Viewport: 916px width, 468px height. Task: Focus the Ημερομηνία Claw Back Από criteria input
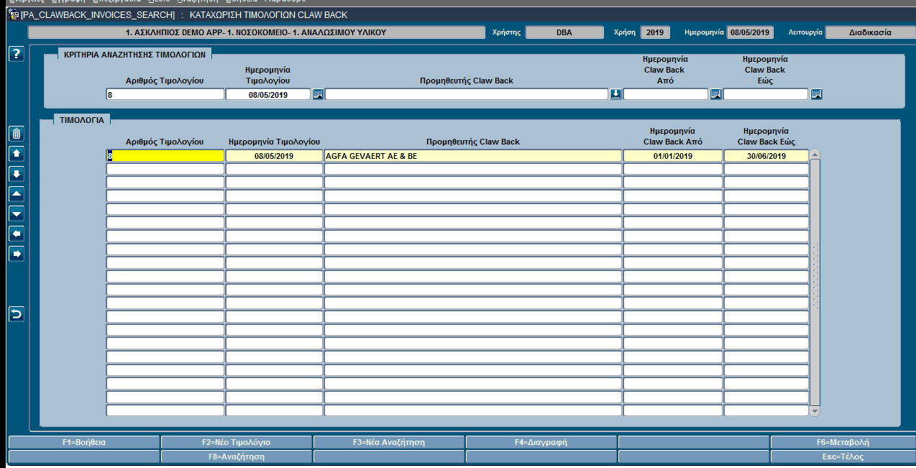coord(666,94)
